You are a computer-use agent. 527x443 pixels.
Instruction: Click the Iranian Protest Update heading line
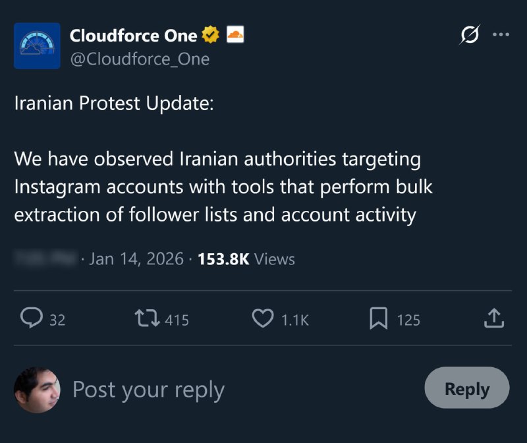(x=114, y=104)
